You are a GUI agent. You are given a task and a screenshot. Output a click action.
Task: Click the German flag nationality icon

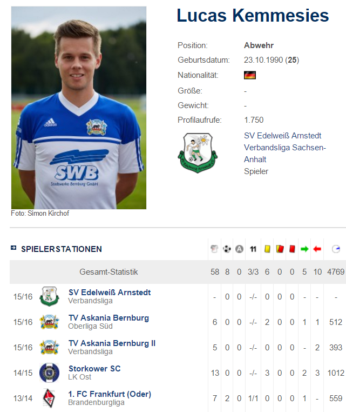tap(250, 75)
